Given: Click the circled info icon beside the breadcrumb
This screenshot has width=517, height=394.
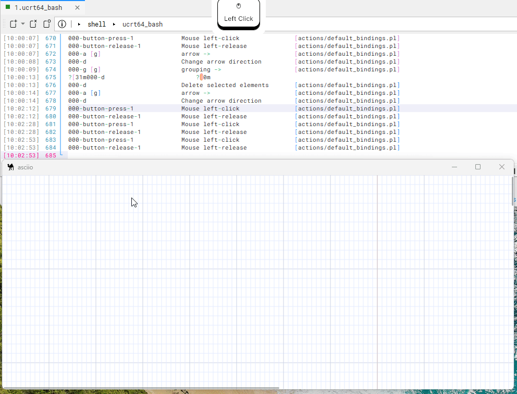Looking at the screenshot, I should pyautogui.click(x=62, y=23).
